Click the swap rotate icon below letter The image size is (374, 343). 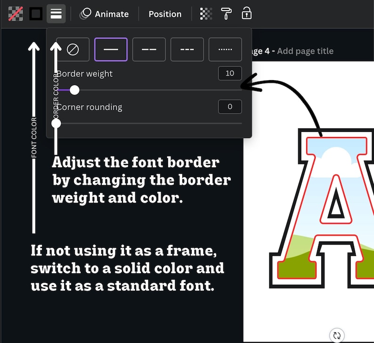[337, 335]
